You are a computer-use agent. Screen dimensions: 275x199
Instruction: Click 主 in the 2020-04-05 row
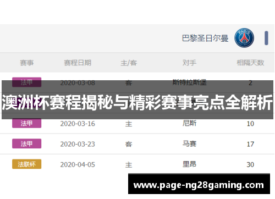129,165
